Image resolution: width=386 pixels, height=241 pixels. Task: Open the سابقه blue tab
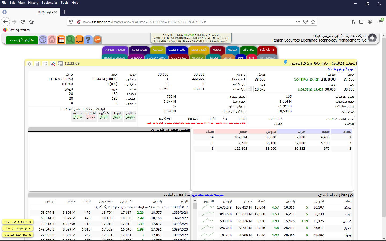pyautogui.click(x=233, y=50)
